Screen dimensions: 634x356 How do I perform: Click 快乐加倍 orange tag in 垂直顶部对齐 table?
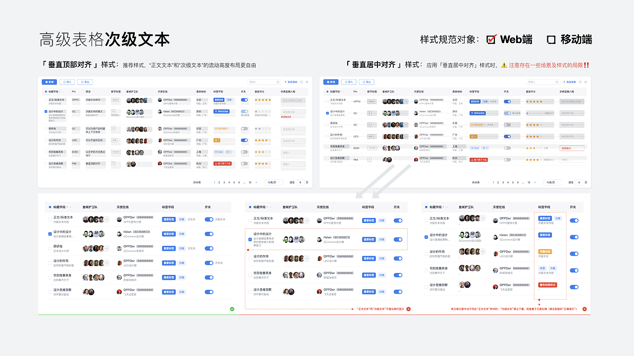[x=221, y=129]
